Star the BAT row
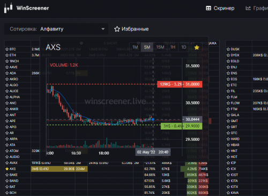Image resolution: width=268 pixels, height=196 pixels. point(7,187)
